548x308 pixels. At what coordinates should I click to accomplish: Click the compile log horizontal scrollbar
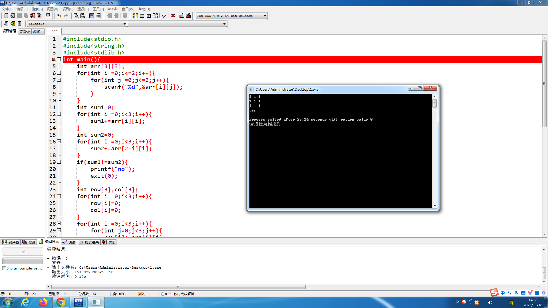coord(178,287)
